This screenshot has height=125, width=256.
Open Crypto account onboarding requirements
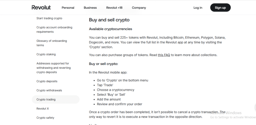[x=54, y=30]
